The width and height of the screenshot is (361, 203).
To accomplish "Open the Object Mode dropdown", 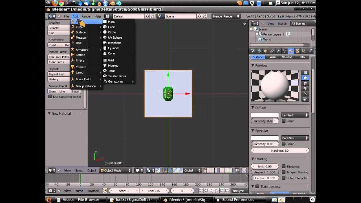I will [115, 170].
